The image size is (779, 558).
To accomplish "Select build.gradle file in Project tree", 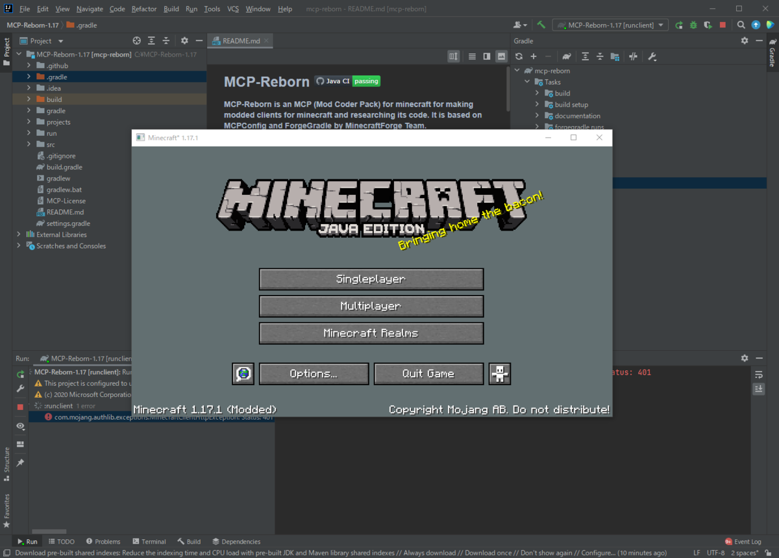I will pyautogui.click(x=64, y=167).
